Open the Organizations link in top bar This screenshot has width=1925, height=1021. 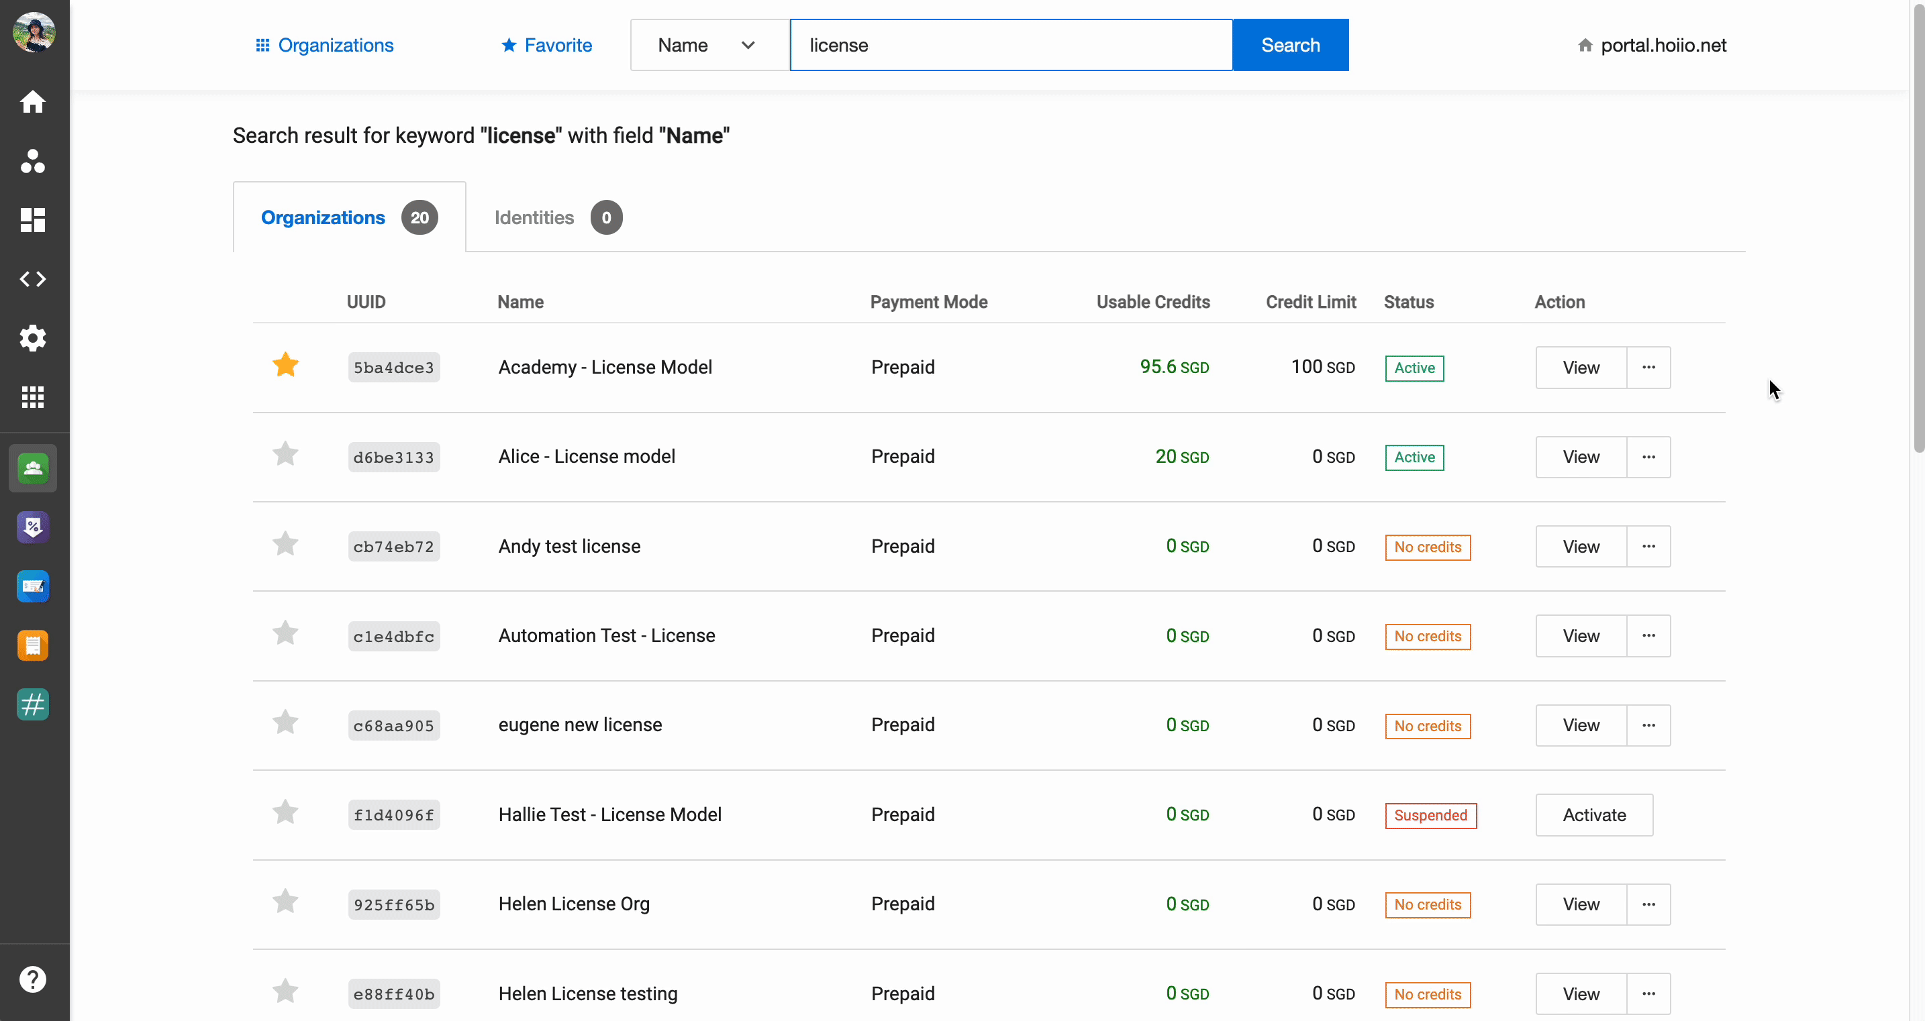coord(324,46)
